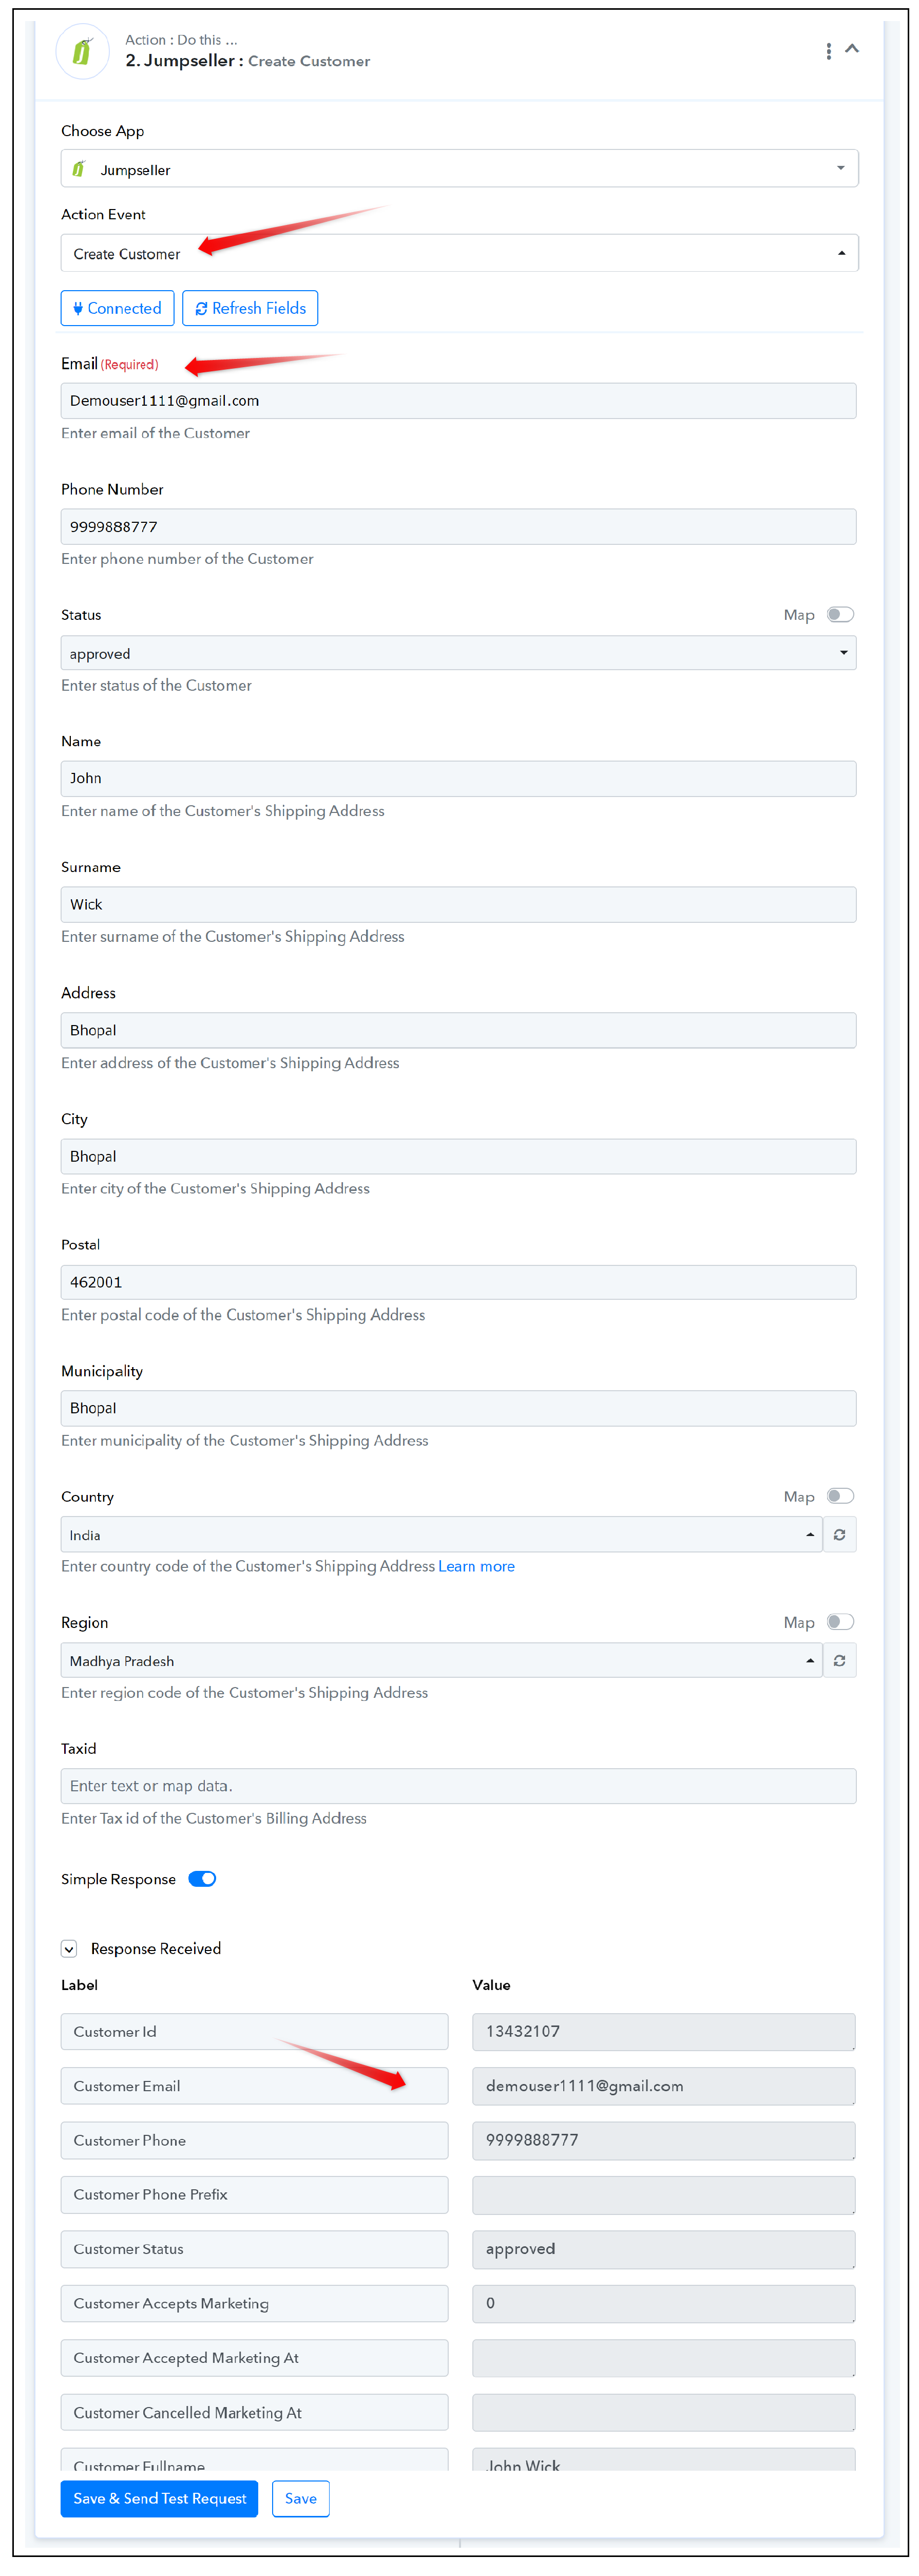Toggle the Map switch for Status
919x2576 pixels.
point(840,614)
